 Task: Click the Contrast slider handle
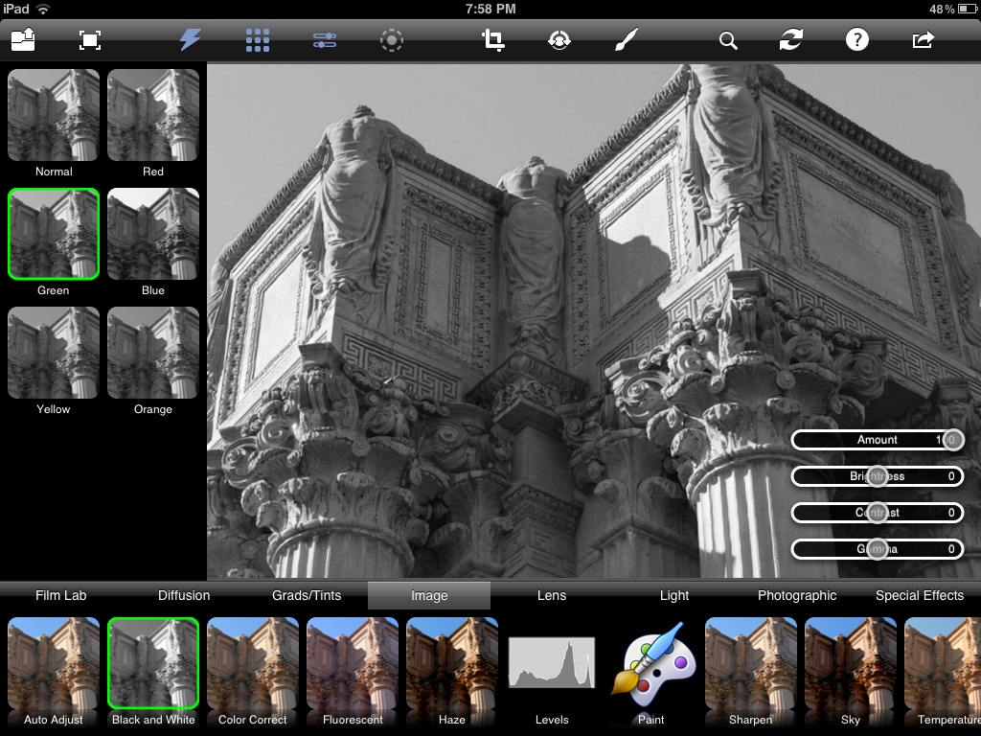pyautogui.click(x=877, y=513)
